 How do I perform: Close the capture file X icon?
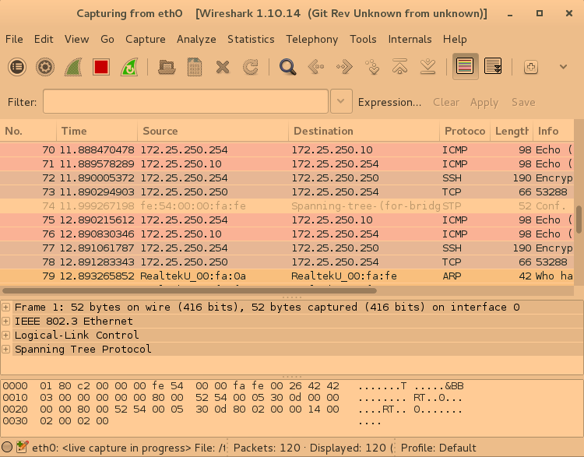(223, 67)
